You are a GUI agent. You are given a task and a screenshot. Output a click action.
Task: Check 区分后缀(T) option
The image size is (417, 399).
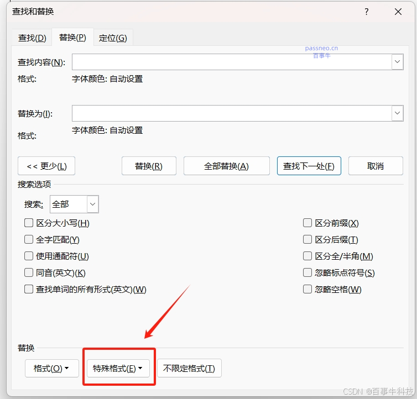tap(307, 239)
